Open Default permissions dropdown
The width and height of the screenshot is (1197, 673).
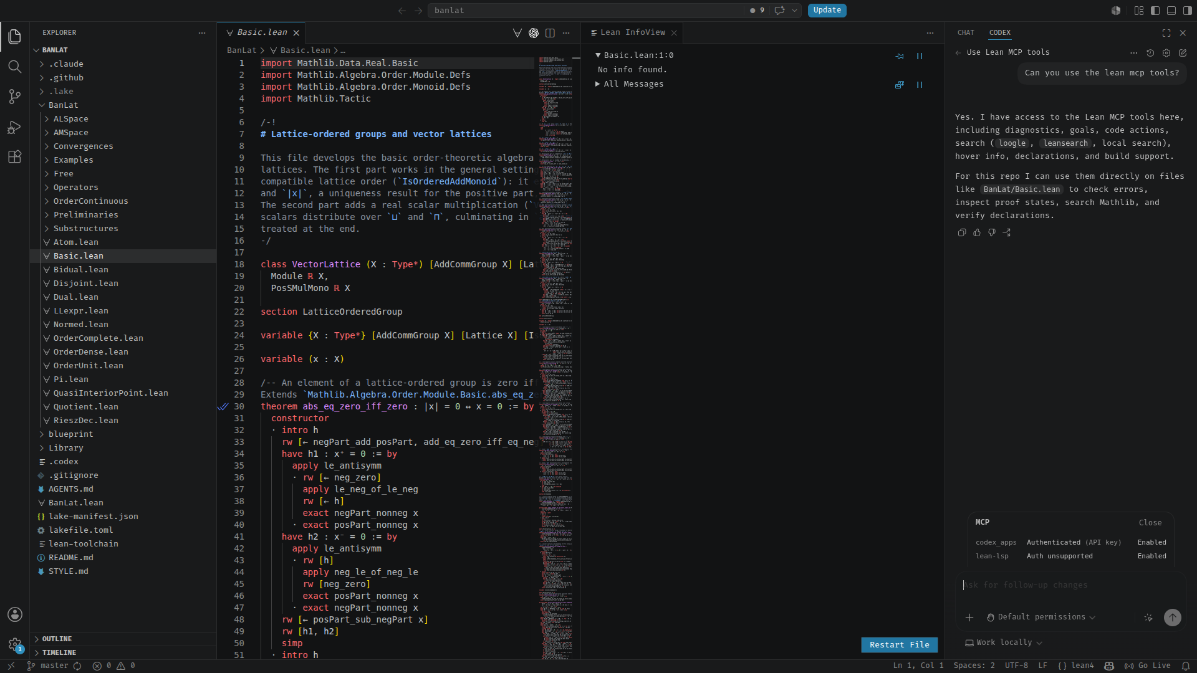click(x=1041, y=618)
